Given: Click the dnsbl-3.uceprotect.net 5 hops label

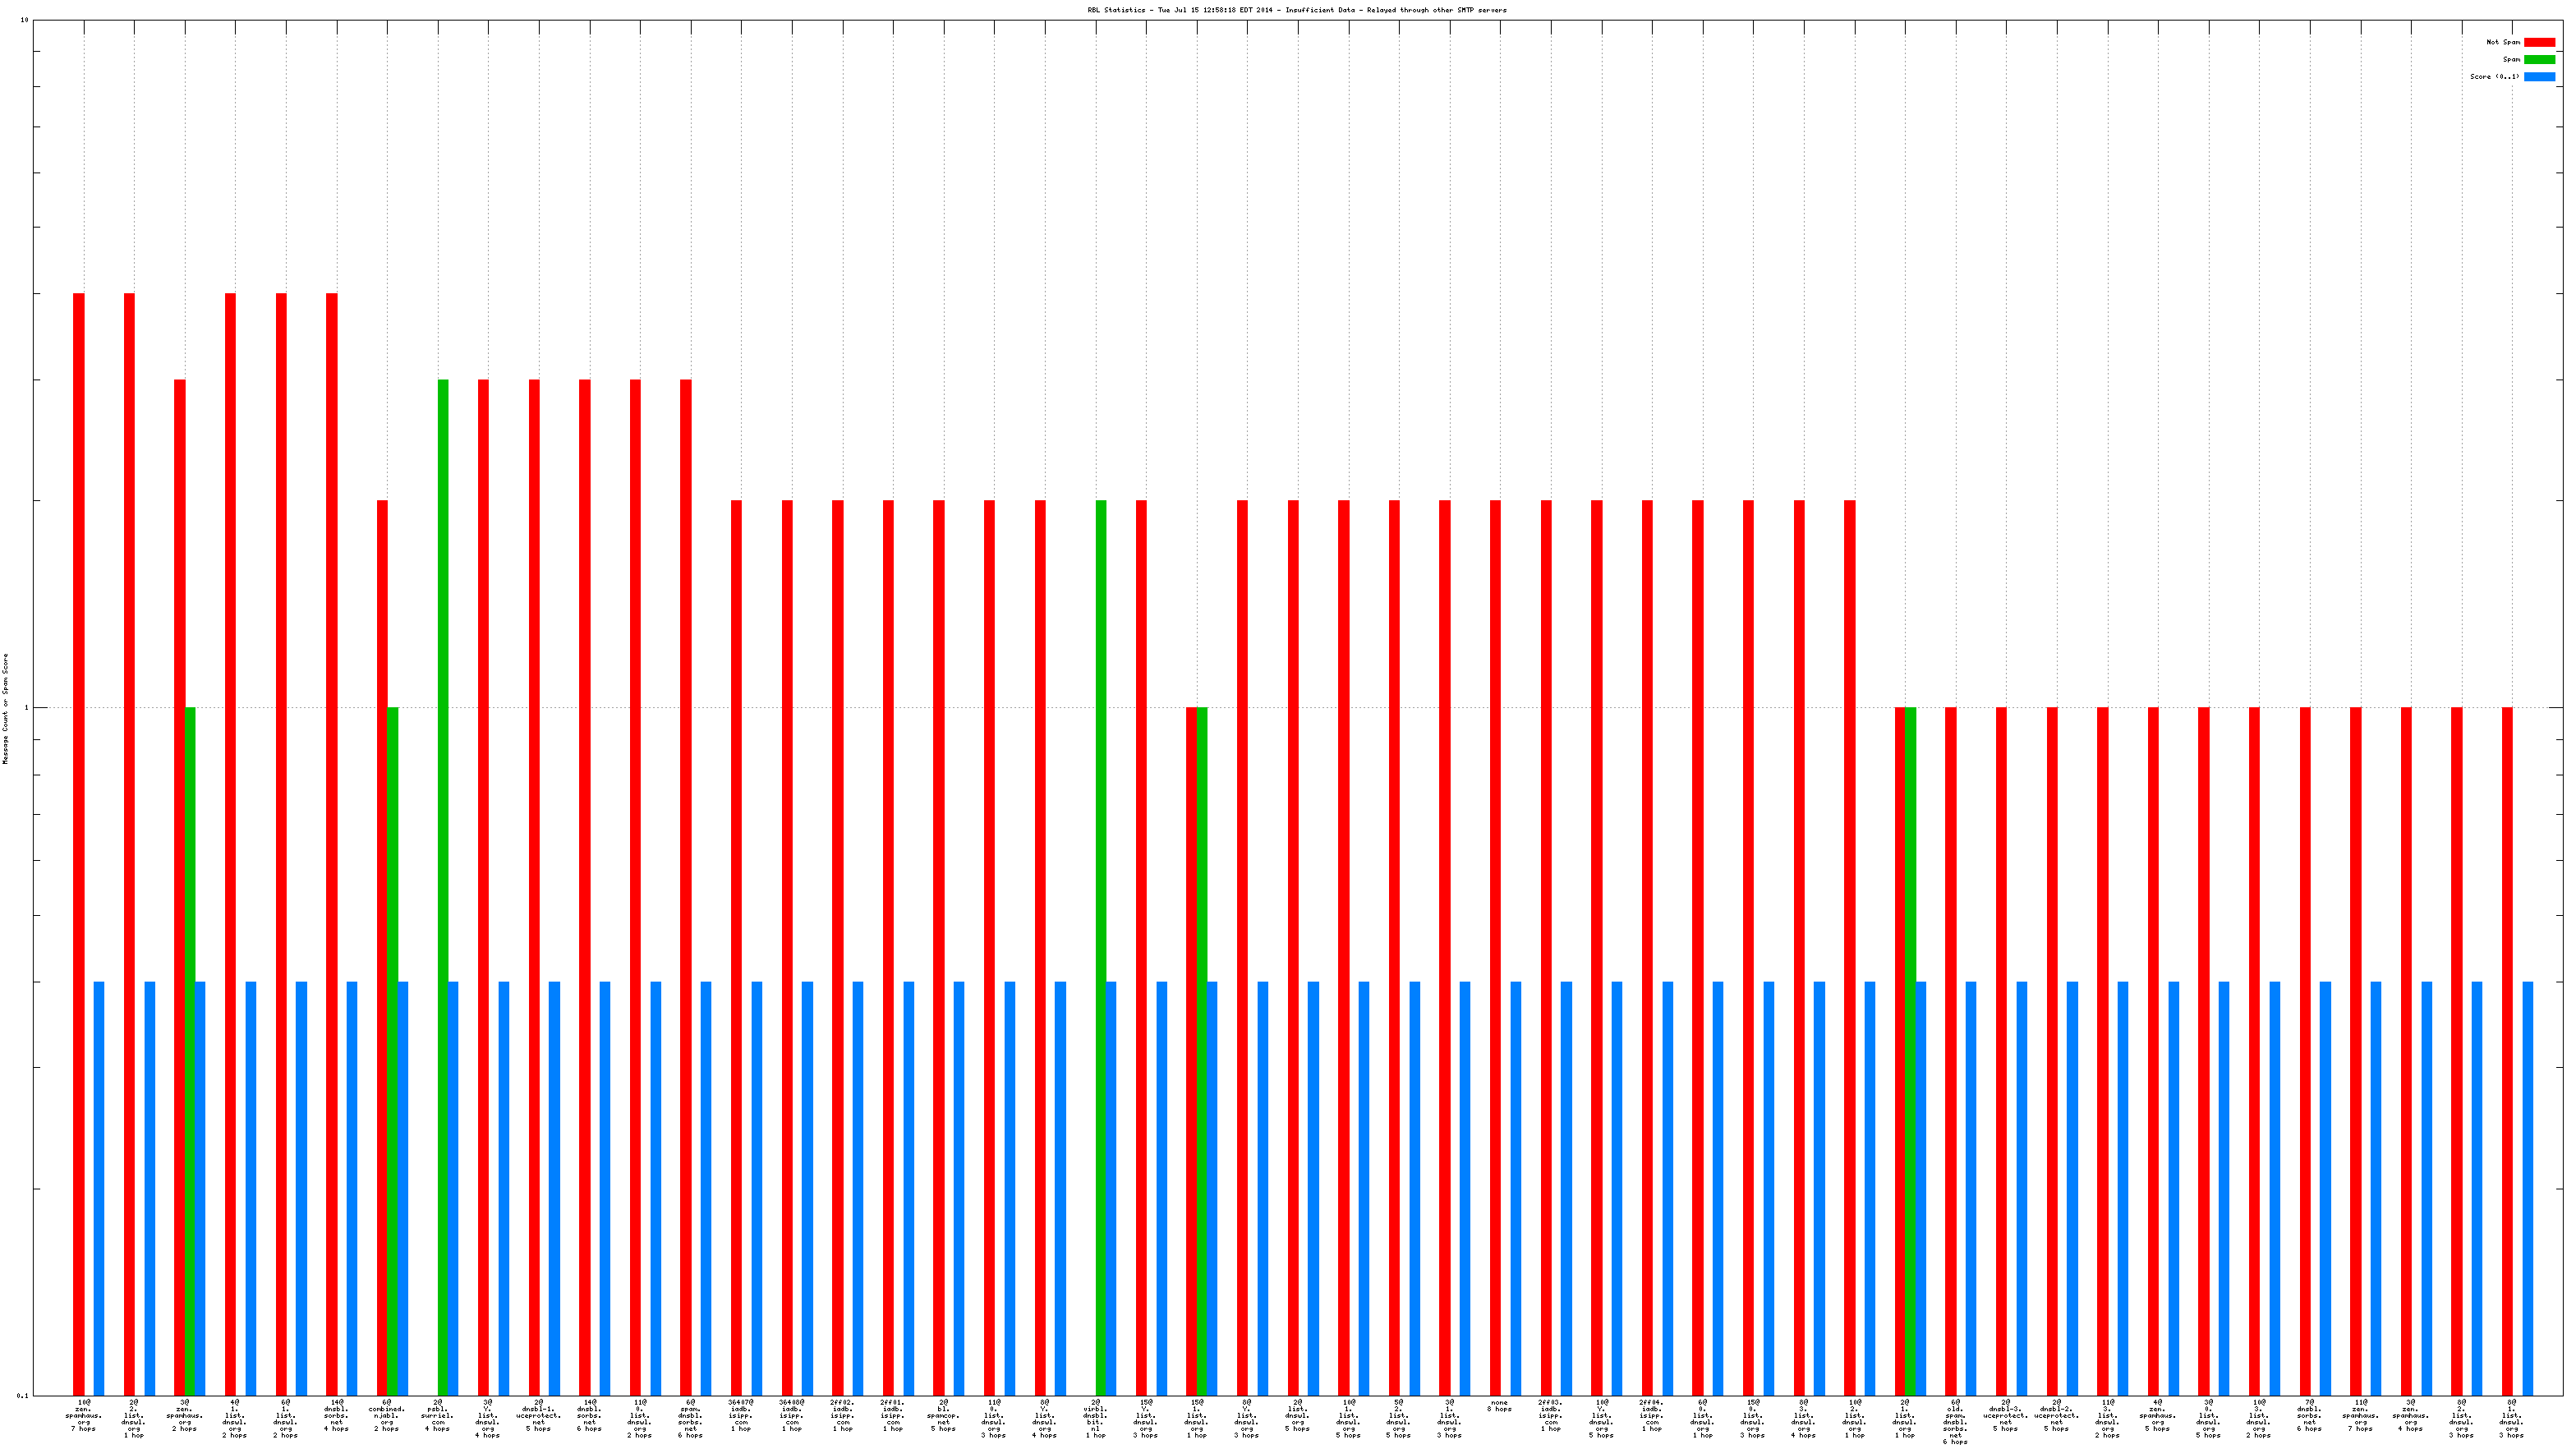Looking at the screenshot, I should pos(2005,1416).
